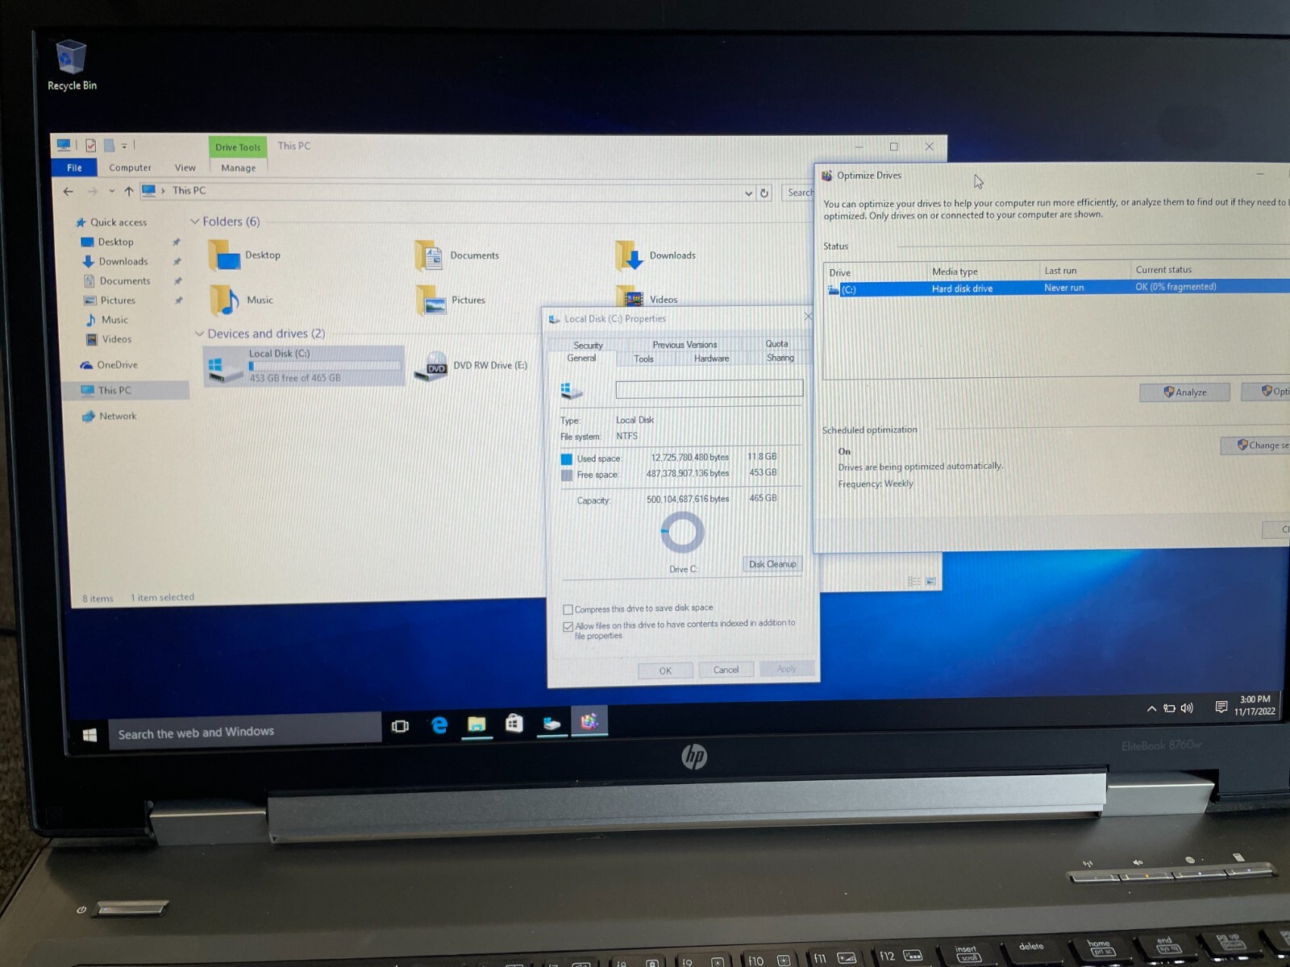Open the Security tab in Properties
The height and width of the screenshot is (967, 1290).
tap(588, 345)
